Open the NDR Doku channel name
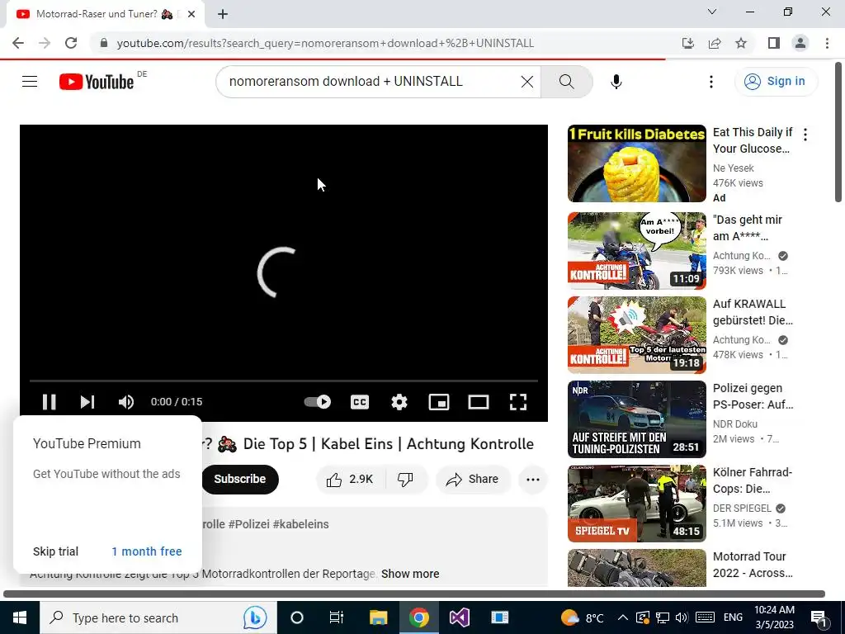 pyautogui.click(x=734, y=423)
